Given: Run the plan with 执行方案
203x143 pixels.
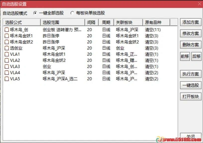Looking at the screenshot, I should pos(191,74).
